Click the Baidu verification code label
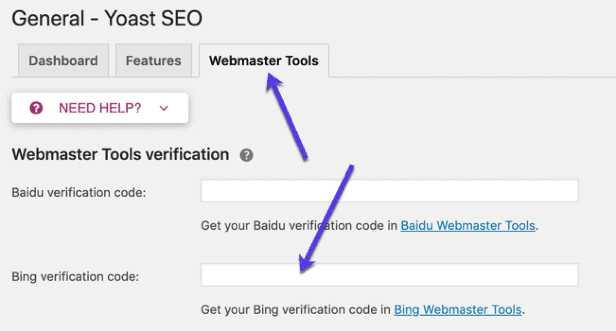Screen dimensions: 616x331 pyautogui.click(x=78, y=192)
